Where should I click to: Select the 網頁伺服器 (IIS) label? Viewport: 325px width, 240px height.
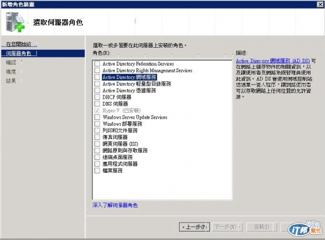tap(120, 144)
